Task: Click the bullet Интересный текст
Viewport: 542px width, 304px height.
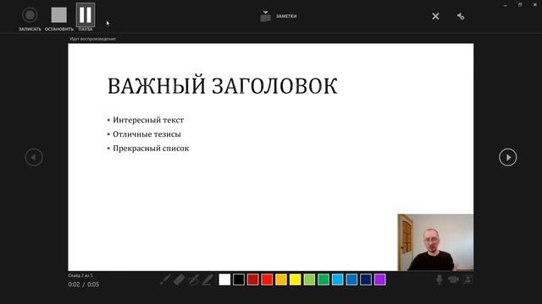Action: [x=148, y=120]
